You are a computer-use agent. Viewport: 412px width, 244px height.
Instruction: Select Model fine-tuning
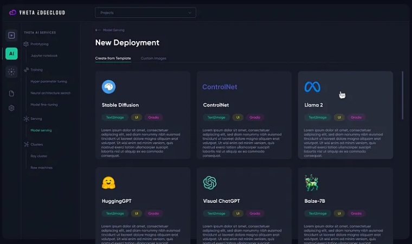[x=44, y=104]
